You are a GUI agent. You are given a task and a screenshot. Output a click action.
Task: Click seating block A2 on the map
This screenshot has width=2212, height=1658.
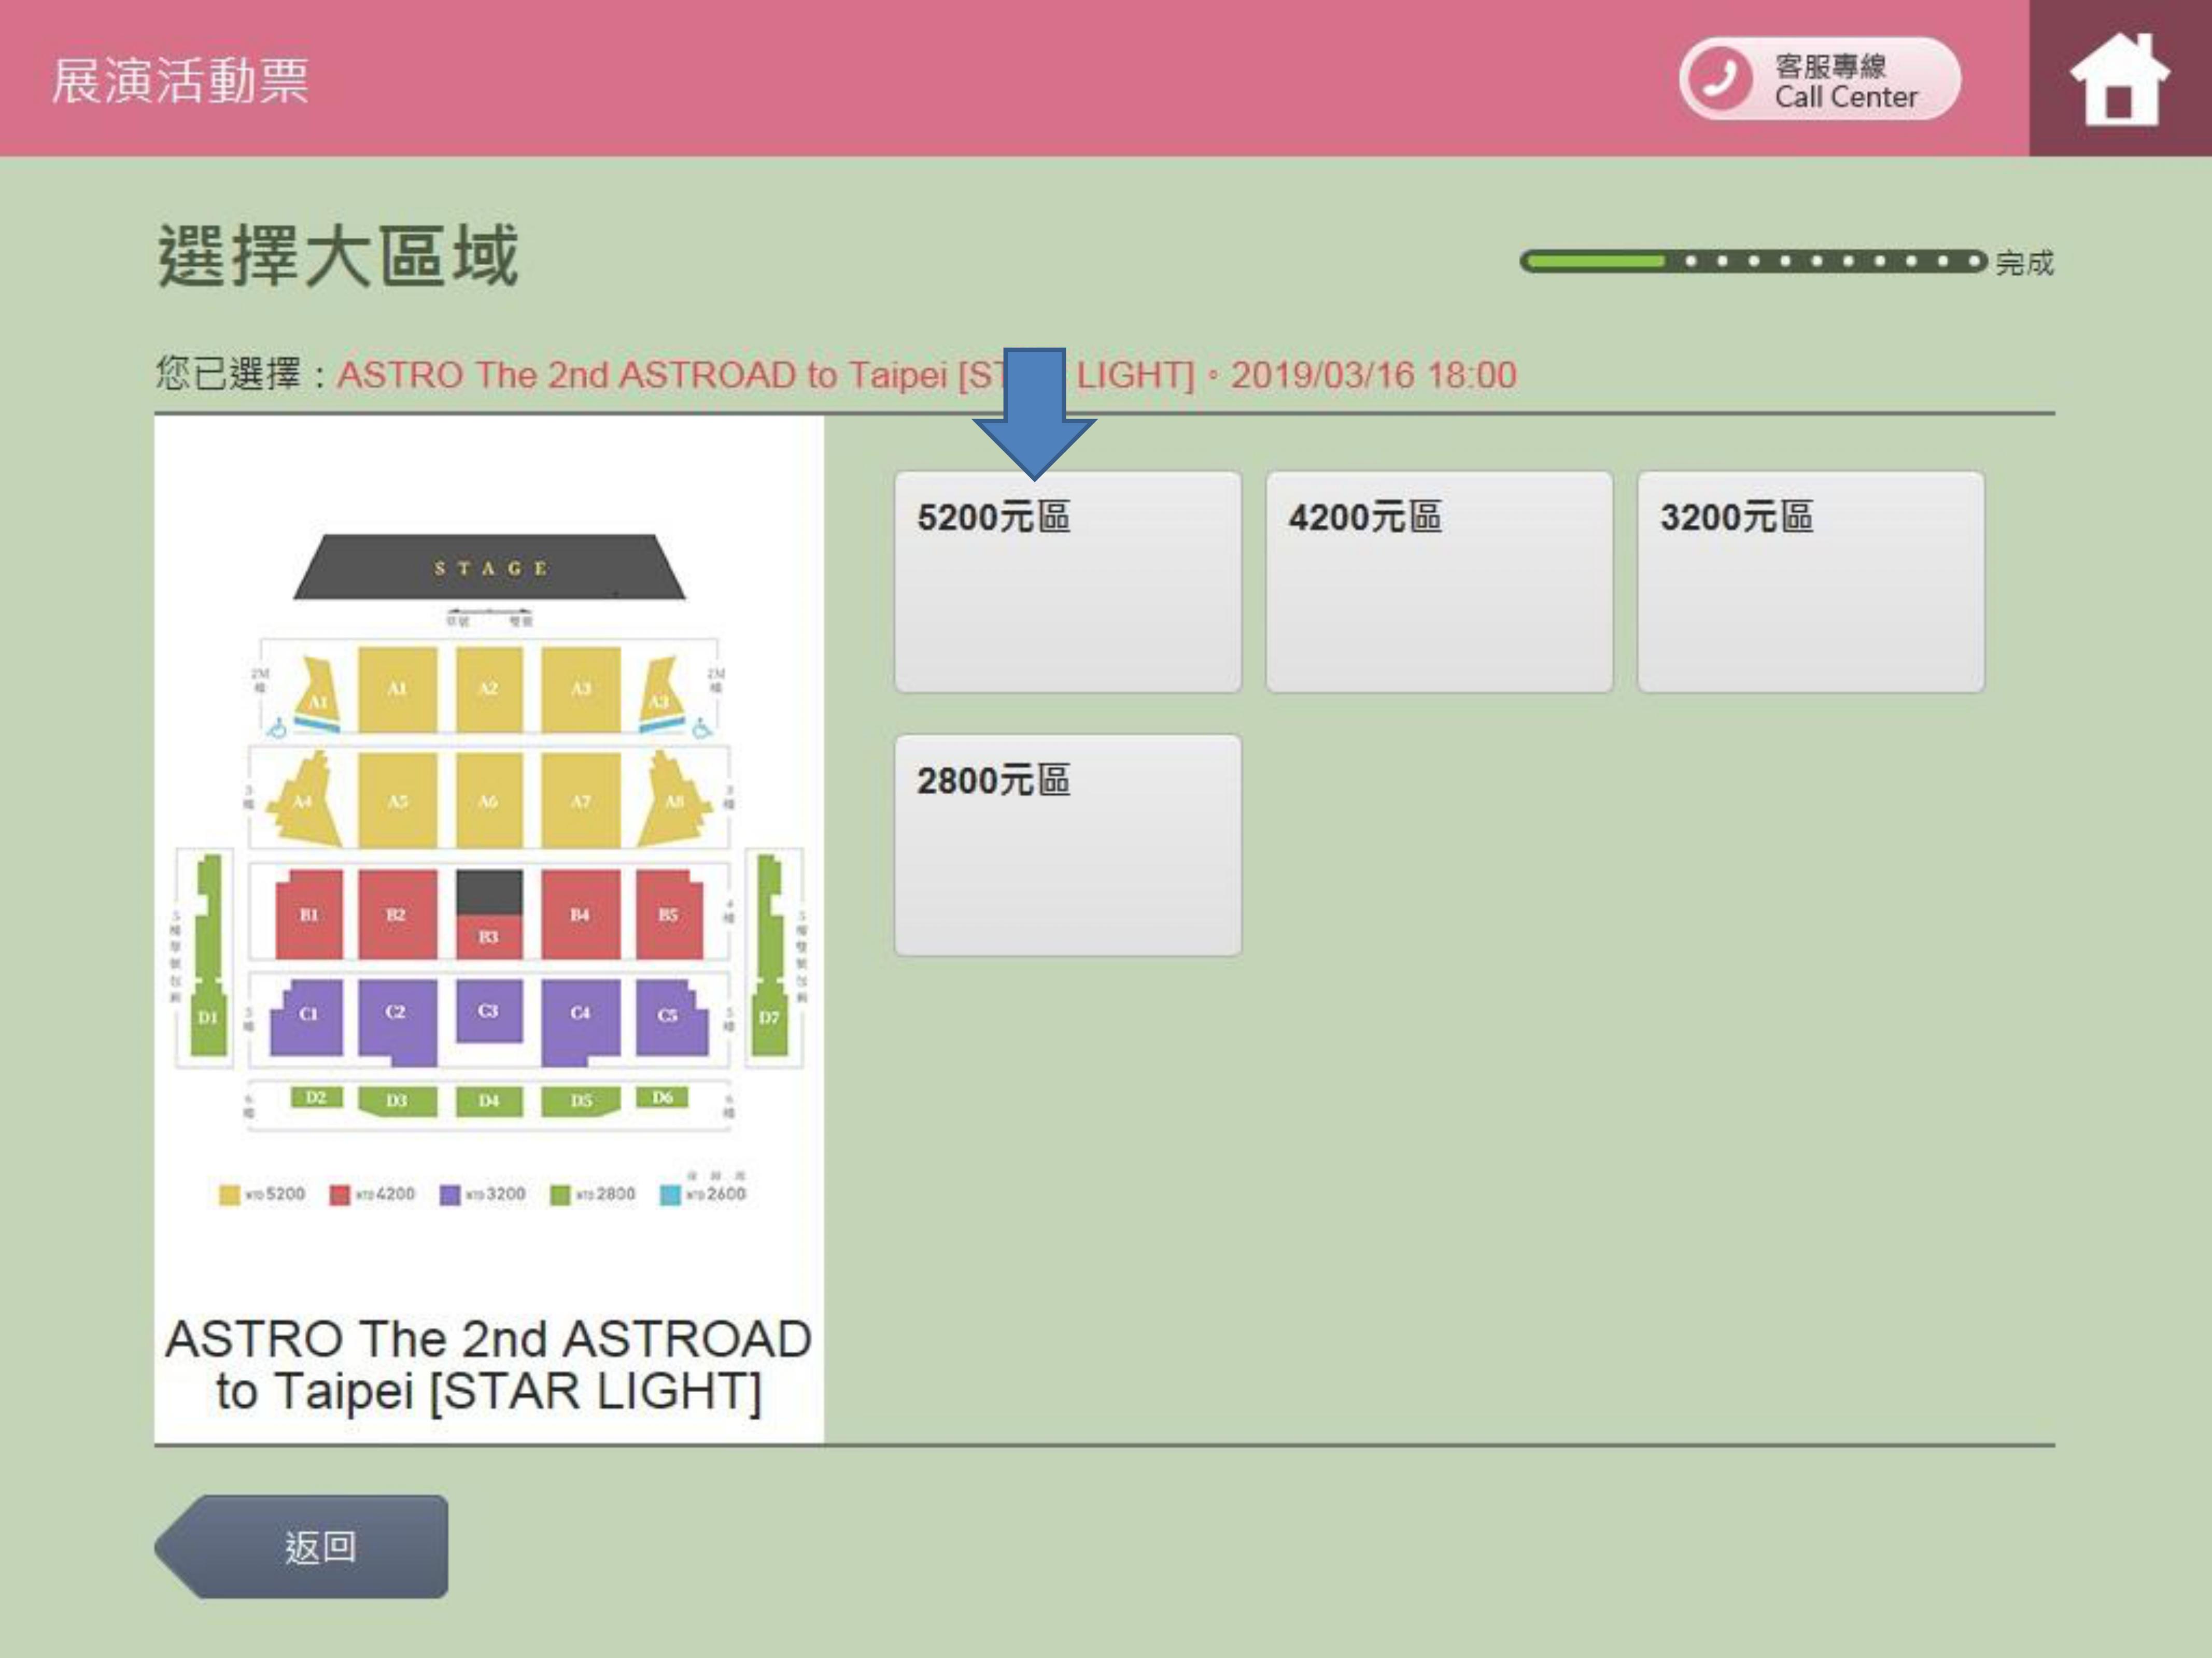[488, 689]
